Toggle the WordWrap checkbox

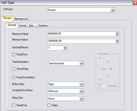14,69
